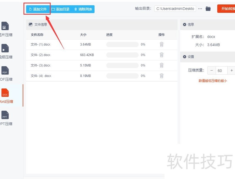Decrease 压缩质量 using the minus button
This screenshot has width=235, height=179.
coord(211,70)
